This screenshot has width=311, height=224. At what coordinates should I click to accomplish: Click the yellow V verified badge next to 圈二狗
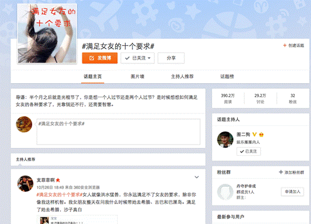pyautogui.click(x=255, y=135)
